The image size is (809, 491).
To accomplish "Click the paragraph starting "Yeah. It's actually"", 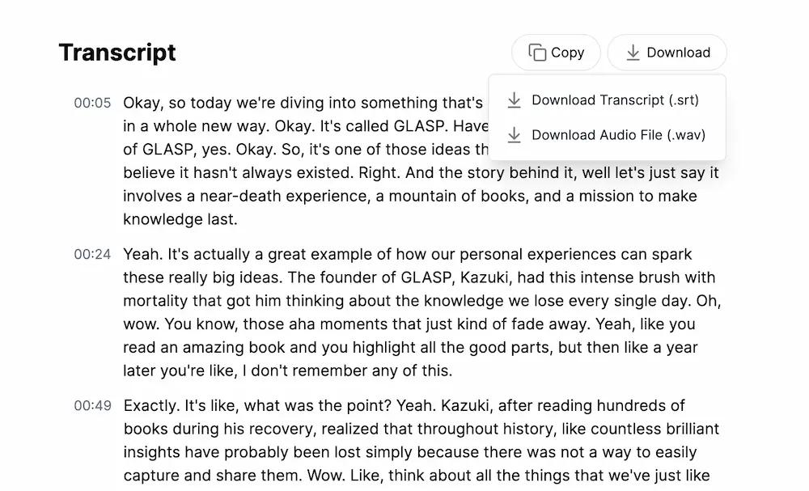I will pyautogui.click(x=421, y=312).
